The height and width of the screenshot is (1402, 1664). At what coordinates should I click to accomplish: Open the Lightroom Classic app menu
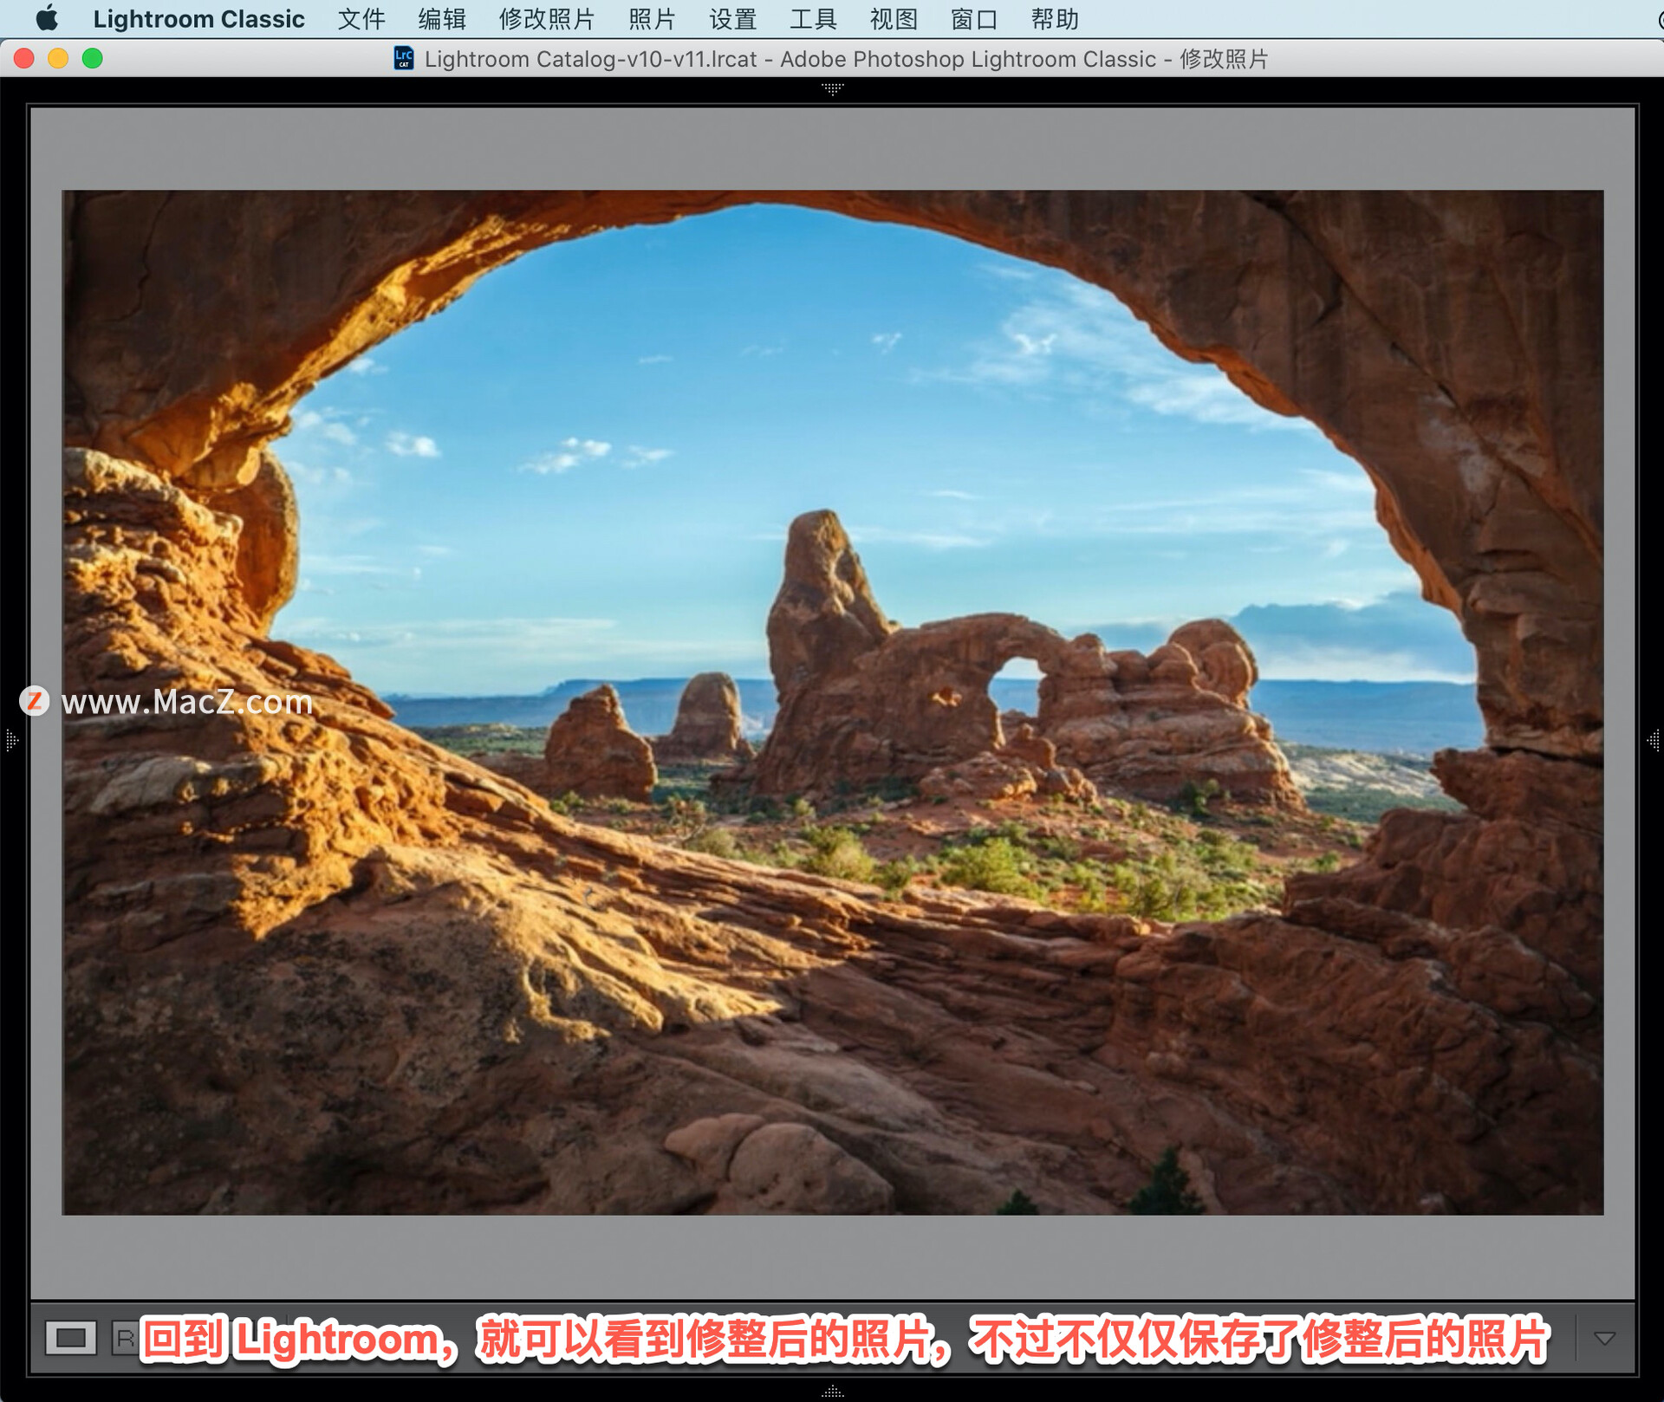point(198,18)
